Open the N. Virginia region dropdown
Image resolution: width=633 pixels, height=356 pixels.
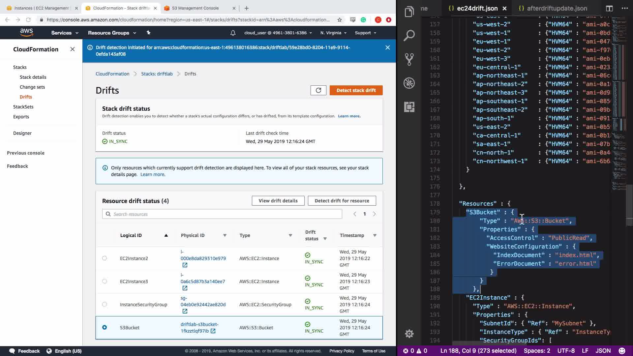[333, 33]
